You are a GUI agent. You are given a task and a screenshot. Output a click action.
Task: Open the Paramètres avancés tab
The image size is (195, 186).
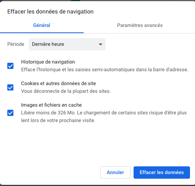(140, 25)
